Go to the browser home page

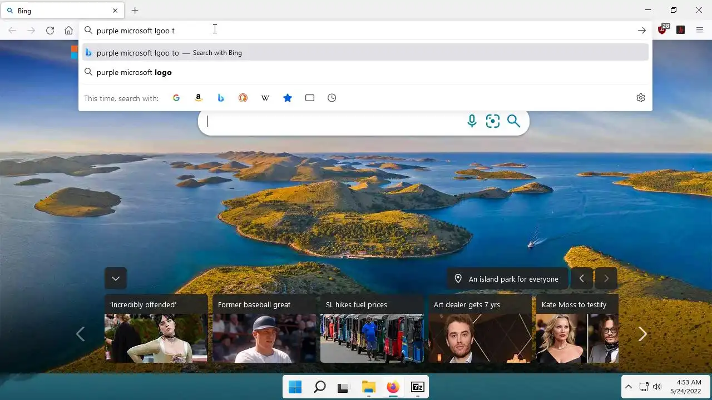tap(68, 31)
